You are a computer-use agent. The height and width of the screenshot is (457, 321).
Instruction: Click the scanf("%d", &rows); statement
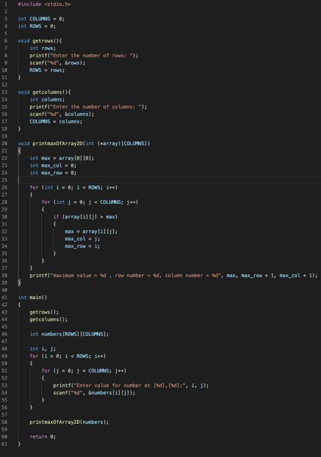click(58, 63)
